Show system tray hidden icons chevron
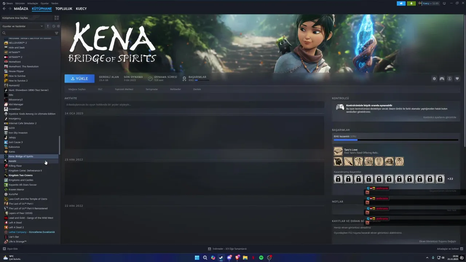The height and width of the screenshot is (262, 466). tap(427, 258)
